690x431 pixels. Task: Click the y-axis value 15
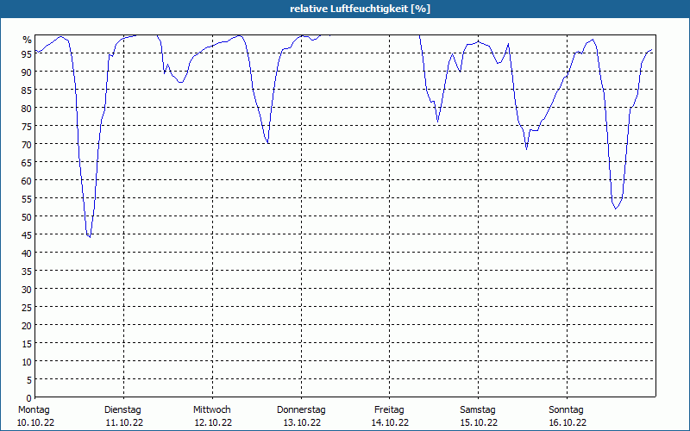pos(27,343)
